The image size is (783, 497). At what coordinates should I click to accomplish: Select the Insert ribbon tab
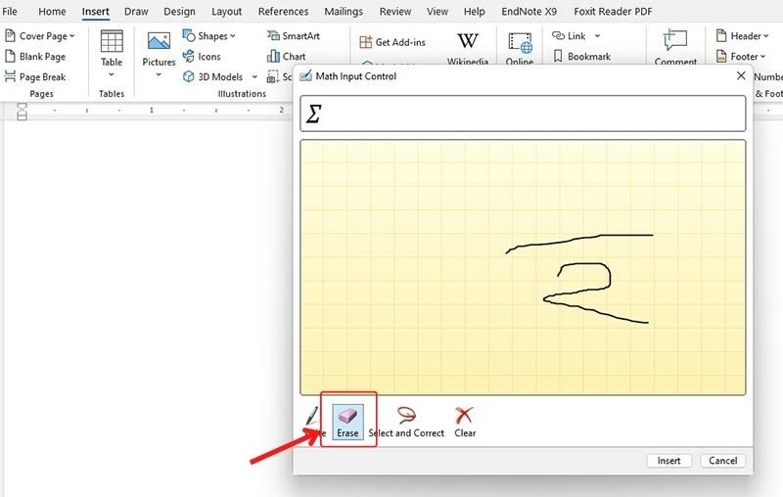(x=95, y=11)
